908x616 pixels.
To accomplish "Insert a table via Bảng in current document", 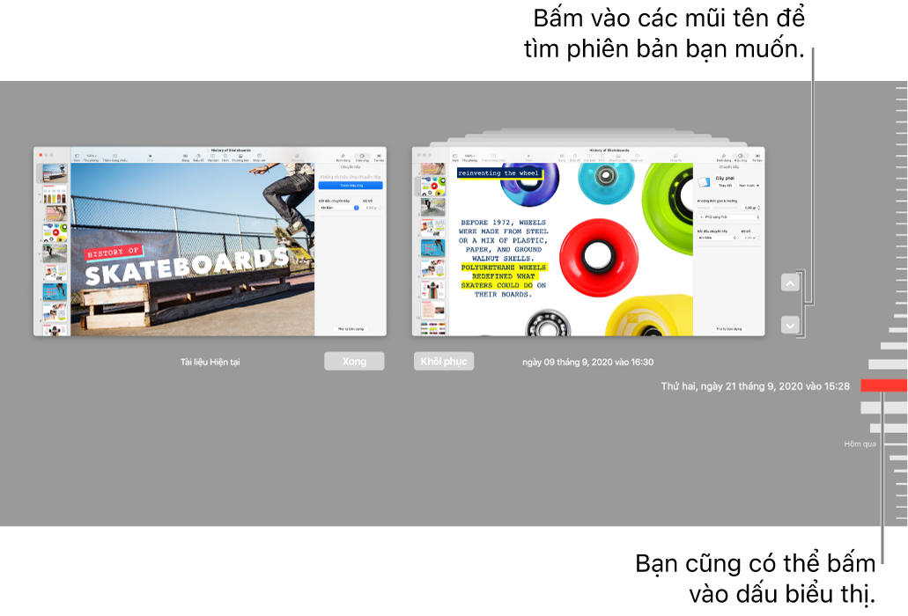I will pyautogui.click(x=185, y=158).
